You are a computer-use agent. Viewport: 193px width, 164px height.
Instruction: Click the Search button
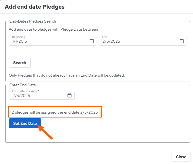pos(20,63)
